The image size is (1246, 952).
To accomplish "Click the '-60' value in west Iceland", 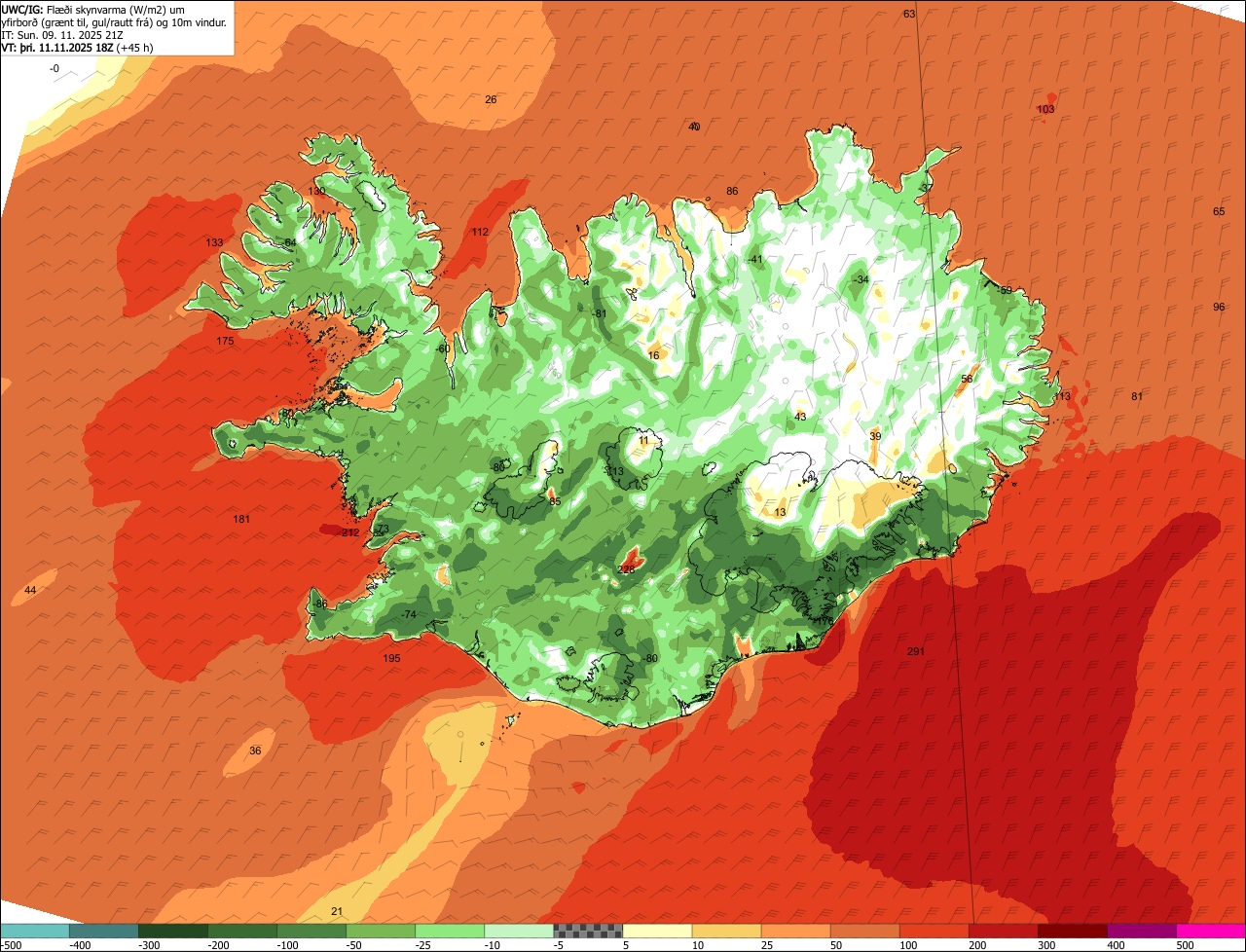I will pyautogui.click(x=443, y=348).
